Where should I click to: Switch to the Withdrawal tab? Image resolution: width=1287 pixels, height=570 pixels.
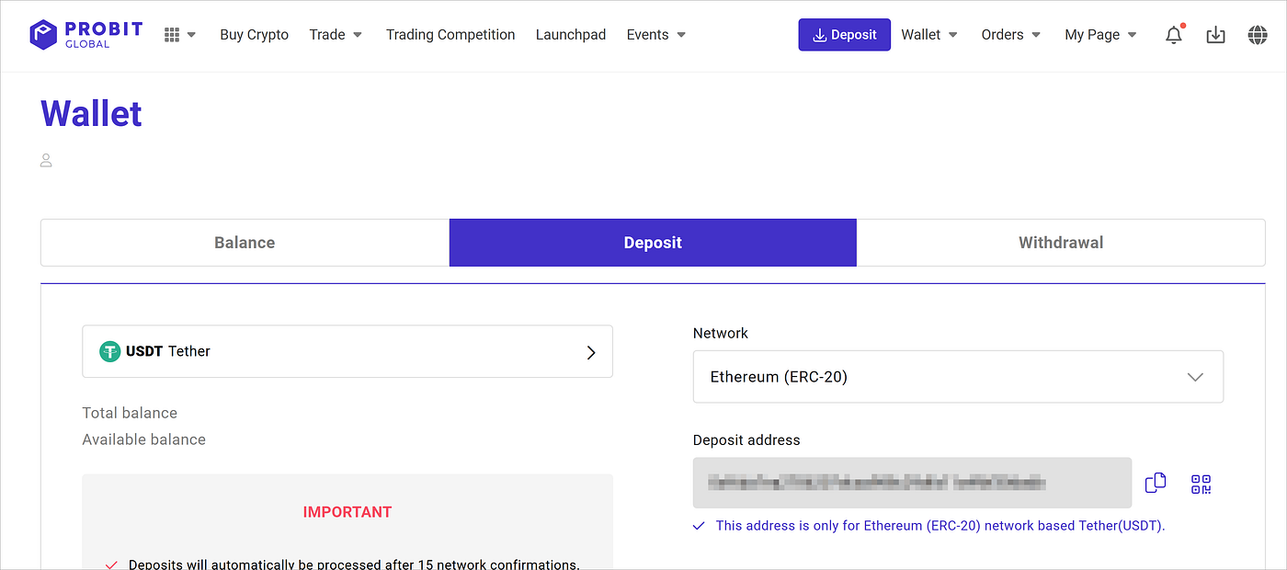click(x=1061, y=243)
